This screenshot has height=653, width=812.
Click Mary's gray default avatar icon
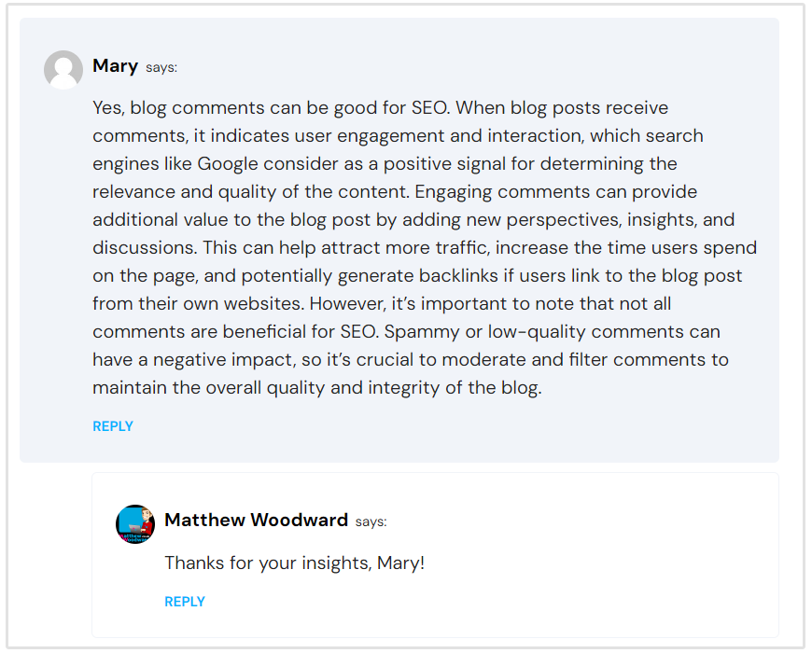pyautogui.click(x=63, y=70)
